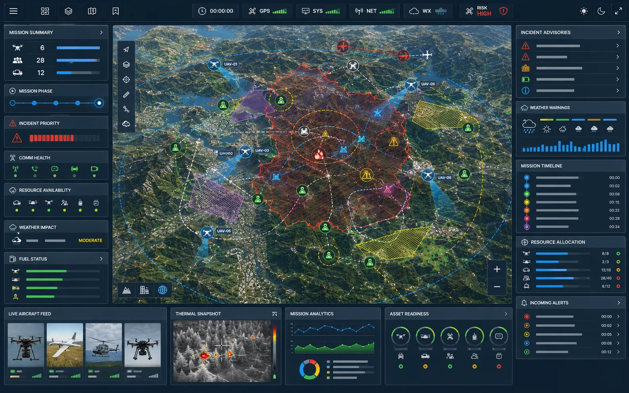Open the hamburger menu
Screen dimensions: 629x393
tap(13, 11)
